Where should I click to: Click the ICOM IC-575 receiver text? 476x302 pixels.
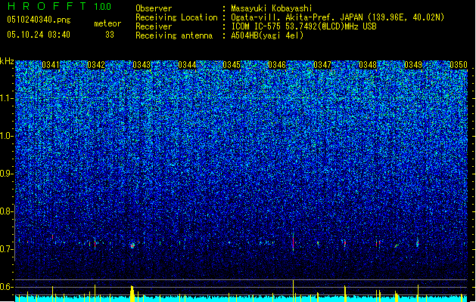303,26
